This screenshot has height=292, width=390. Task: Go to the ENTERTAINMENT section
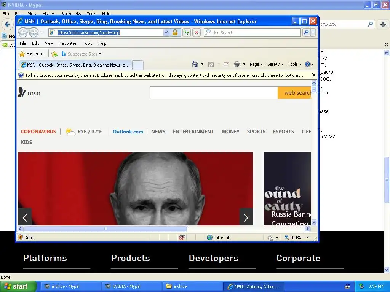(x=193, y=132)
